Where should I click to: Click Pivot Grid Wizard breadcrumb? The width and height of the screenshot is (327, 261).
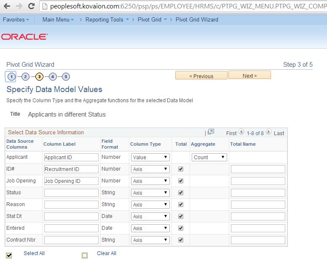197,20
